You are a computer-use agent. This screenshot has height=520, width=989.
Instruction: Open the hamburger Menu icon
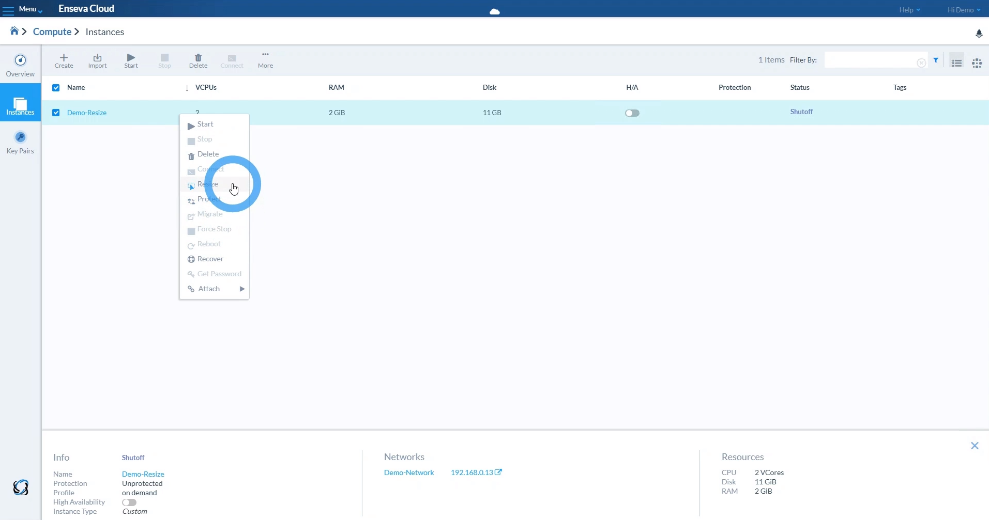click(x=8, y=10)
